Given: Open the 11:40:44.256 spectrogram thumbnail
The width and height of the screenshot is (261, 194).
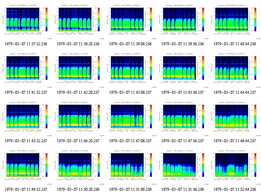Looking at the screenshot, I should (x=235, y=21).
